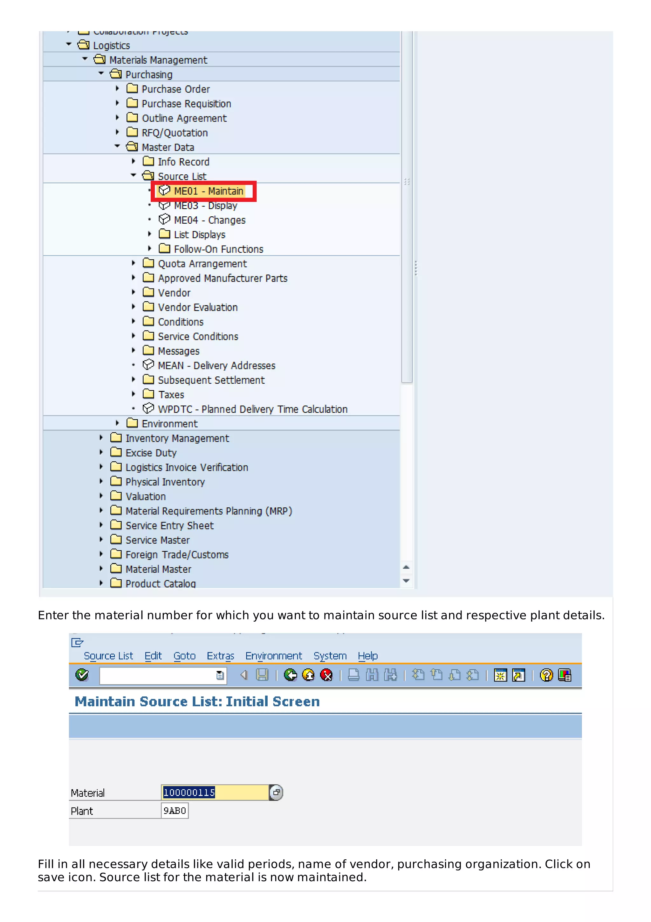
Task: Open the Help menu
Action: click(368, 656)
